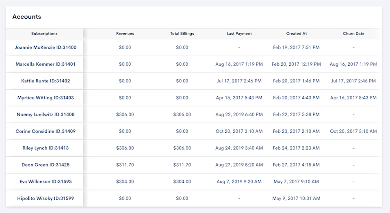Screen dimensions: 390x213
Task: Click the Accounts panel title
Action: pyautogui.click(x=27, y=17)
